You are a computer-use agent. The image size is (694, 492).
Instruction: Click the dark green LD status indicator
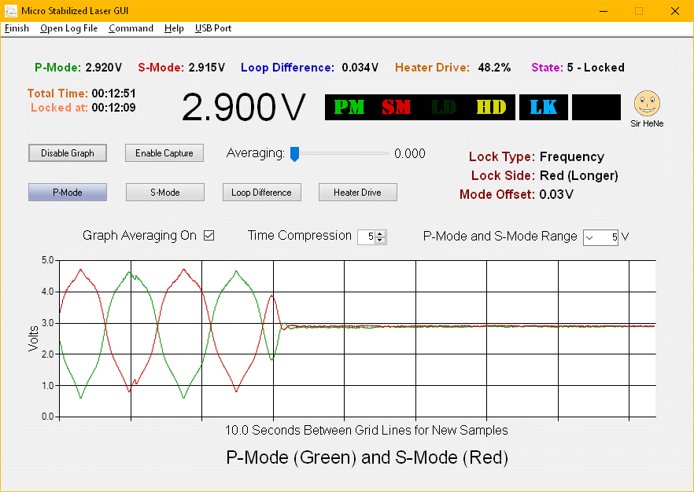click(x=444, y=108)
